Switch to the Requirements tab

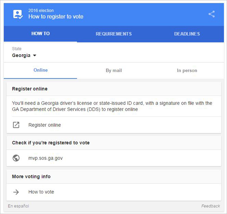113,34
